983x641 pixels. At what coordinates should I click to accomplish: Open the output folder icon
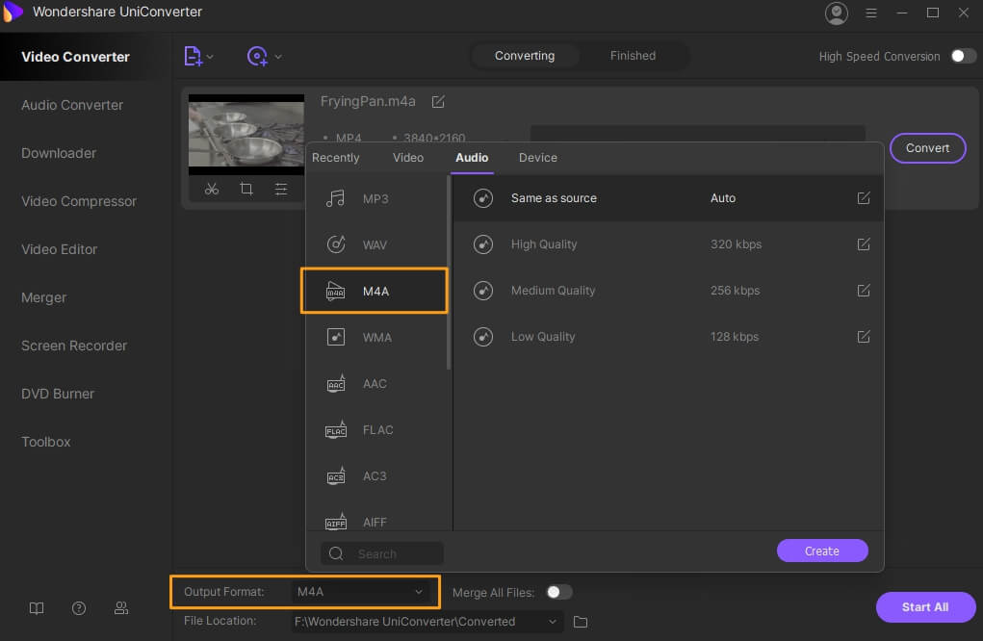(x=581, y=622)
